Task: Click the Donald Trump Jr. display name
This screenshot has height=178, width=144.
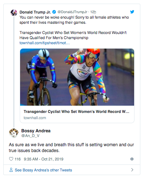Action: pos(35,12)
